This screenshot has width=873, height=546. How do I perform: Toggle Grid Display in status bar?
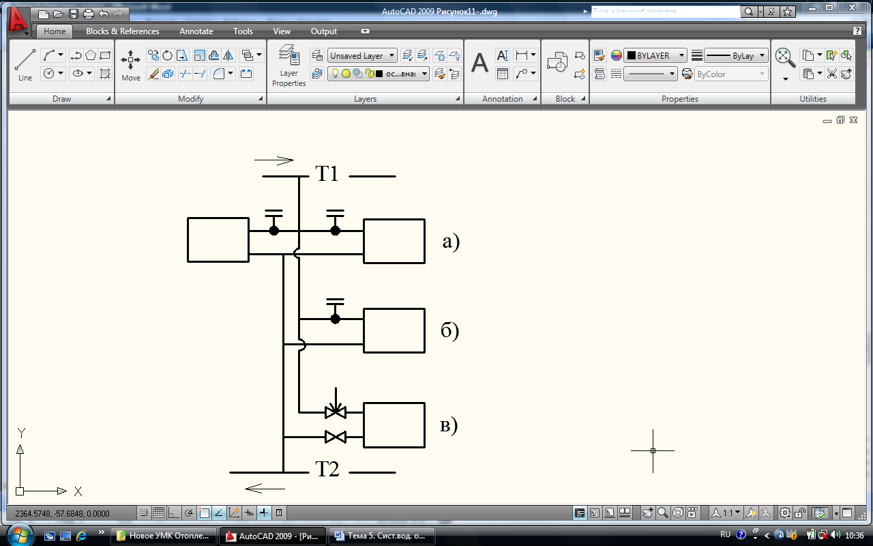[159, 513]
